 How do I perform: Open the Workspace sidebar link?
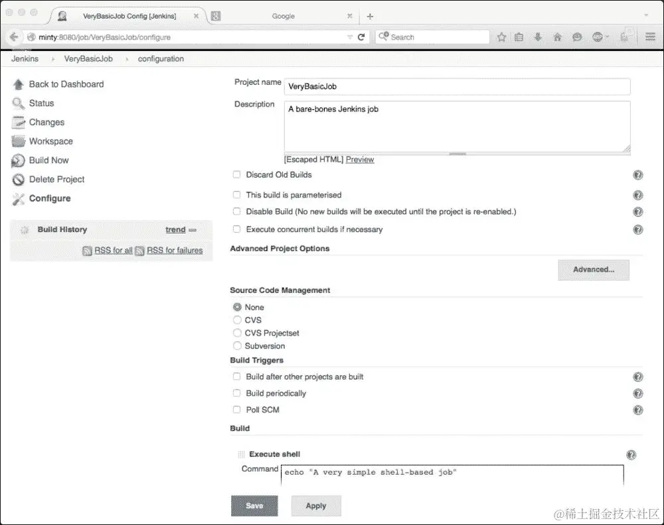point(51,141)
